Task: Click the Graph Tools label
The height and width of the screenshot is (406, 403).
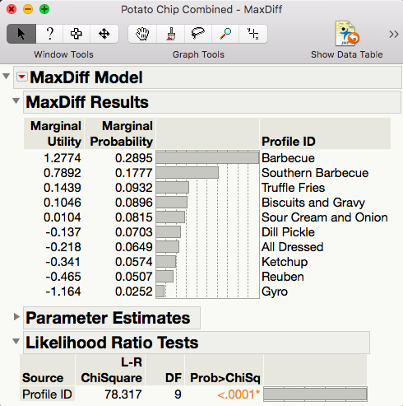Action: click(198, 54)
